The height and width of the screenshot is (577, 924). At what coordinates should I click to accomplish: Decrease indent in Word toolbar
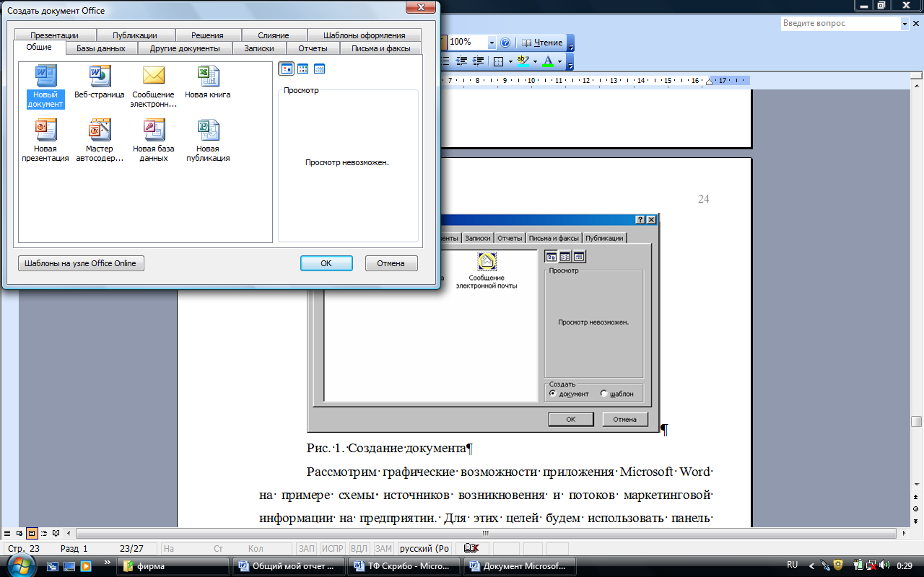462,61
